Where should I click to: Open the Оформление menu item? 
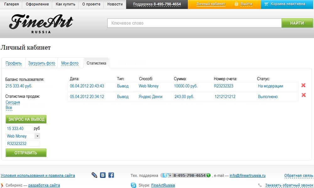pos(37,4)
